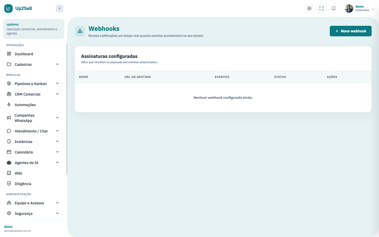Expand the Pipelines e Kanban chevron
Screen dimensions: 379x237
57,83
